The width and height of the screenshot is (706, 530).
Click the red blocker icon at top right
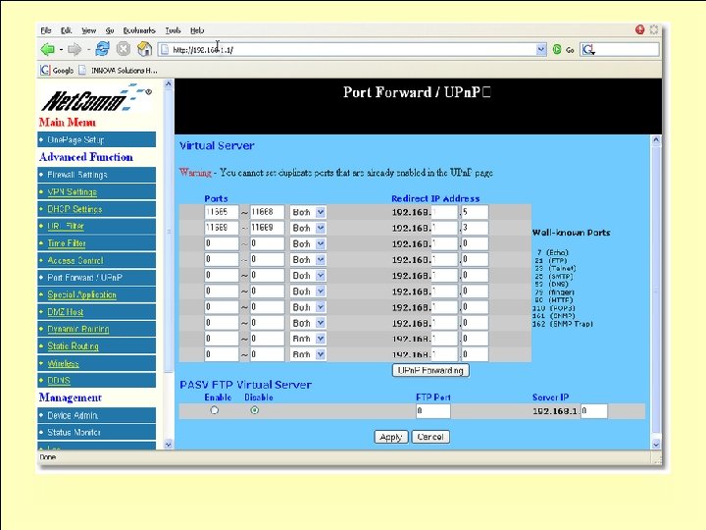(639, 29)
